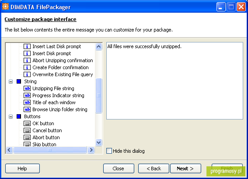This screenshot has height=179, width=248.
Task: Click the info icon beside Overwrite Existing File query
Action: [x=27, y=74]
